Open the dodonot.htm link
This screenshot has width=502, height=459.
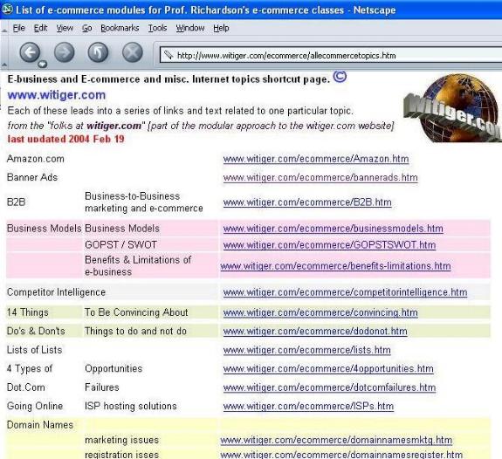pos(315,332)
